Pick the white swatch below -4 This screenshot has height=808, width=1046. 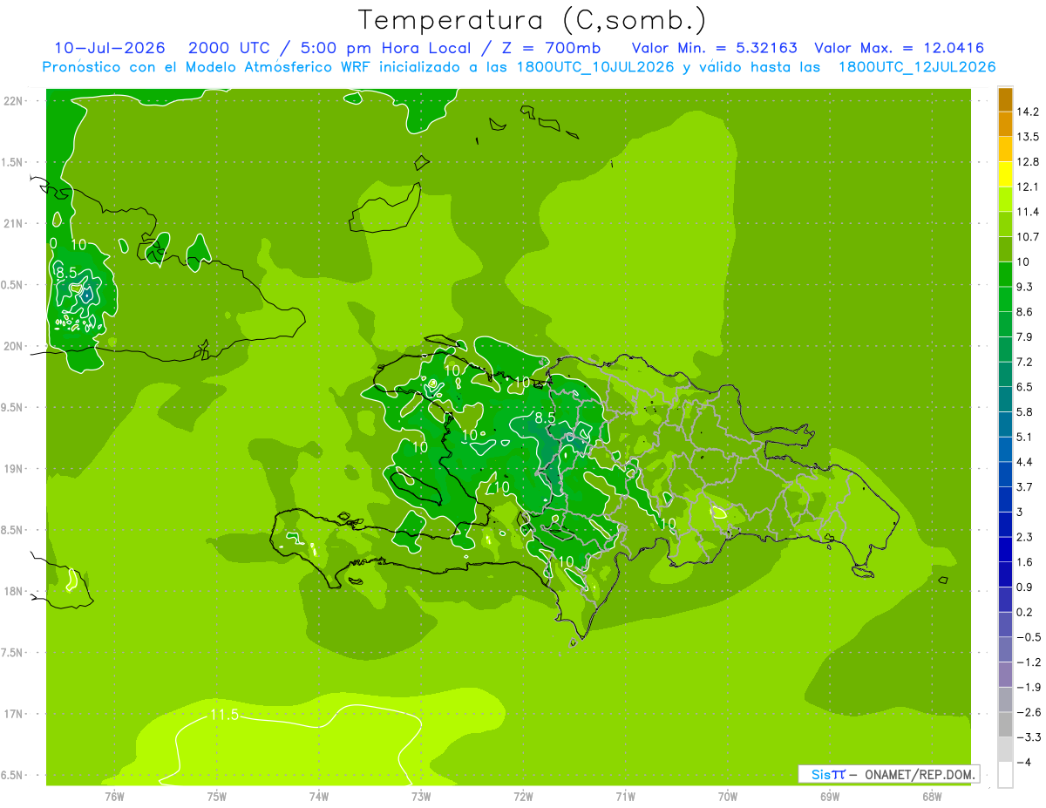pos(1005,774)
